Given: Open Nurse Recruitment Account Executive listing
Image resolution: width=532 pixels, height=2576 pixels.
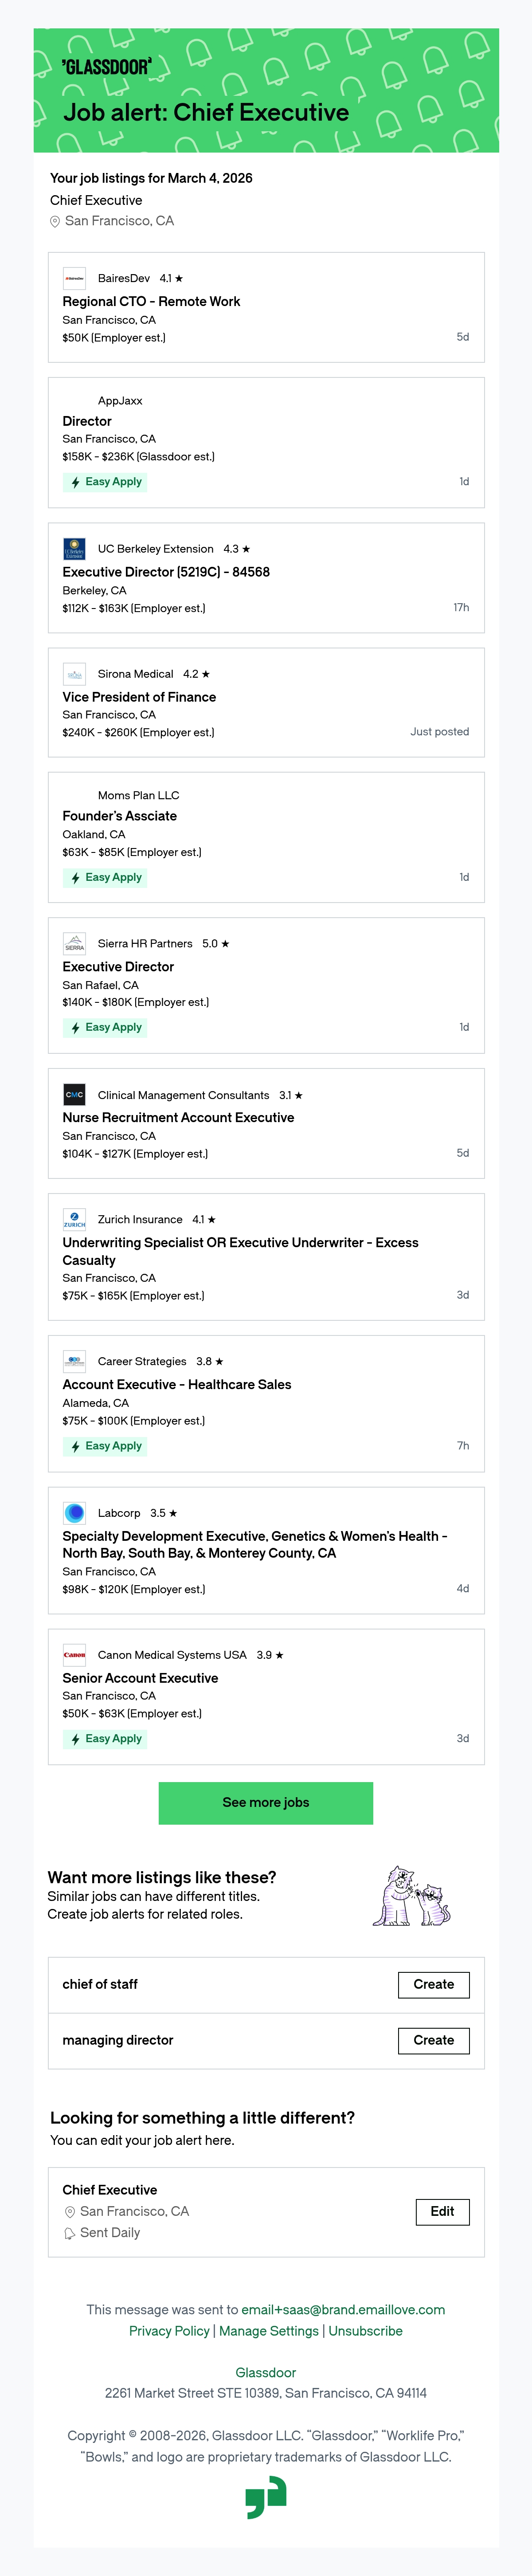Looking at the screenshot, I should click(178, 1118).
